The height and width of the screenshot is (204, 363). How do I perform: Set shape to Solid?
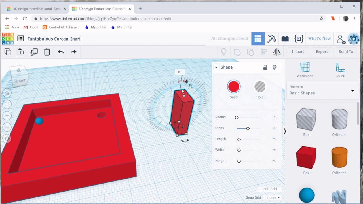[234, 87]
